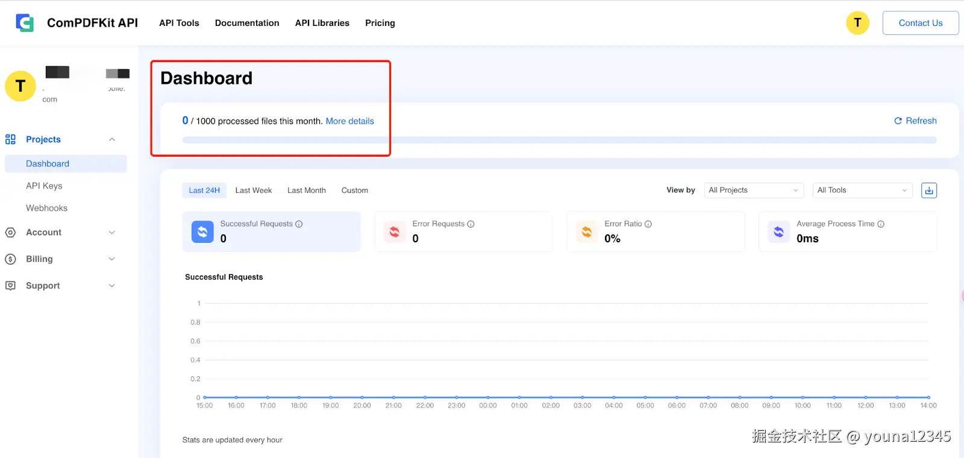This screenshot has width=964, height=458.
Task: Click the Projects grid icon
Action: coord(10,139)
